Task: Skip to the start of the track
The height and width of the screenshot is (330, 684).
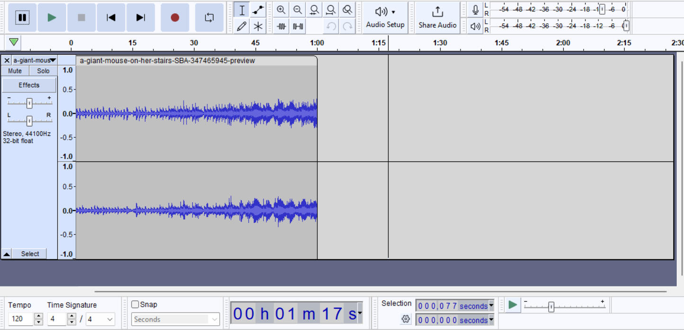Action: point(111,18)
